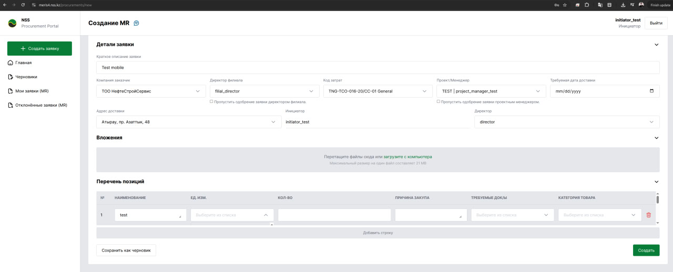Viewport: 673px width, 272px height.
Task: Open Черновики in sidebar
Action: 26,77
